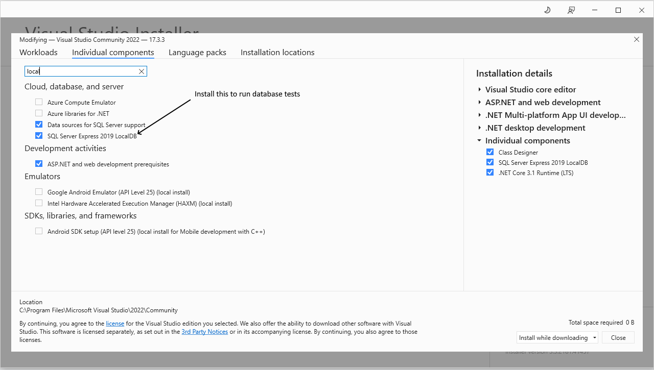Toggle SQL Server Express 2019 LocalDB checkbox
This screenshot has height=370, width=654.
click(39, 136)
